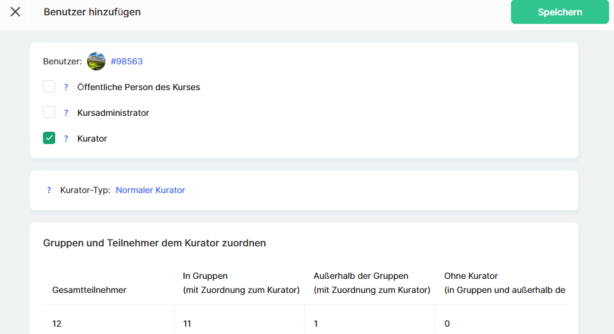
Task: Click the Außerhalb der Gruppen value 1
Action: 316,324
